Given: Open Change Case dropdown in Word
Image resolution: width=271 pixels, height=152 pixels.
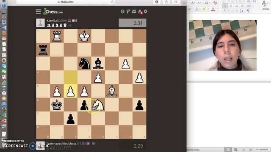Looking at the screenshot, I should click(x=207, y=3).
